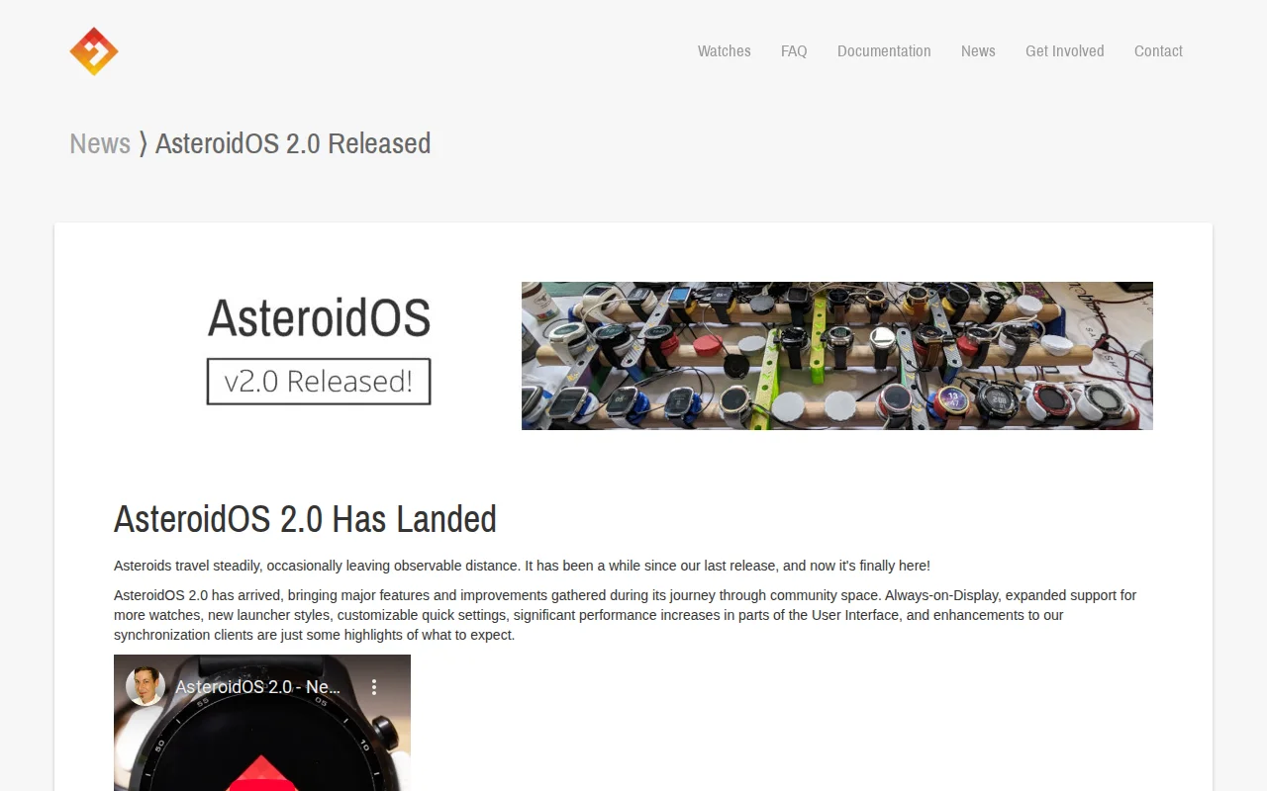Image resolution: width=1267 pixels, height=791 pixels.
Task: Click the paragraph starting 'Asteroids travel steadily'
Action: (x=522, y=566)
